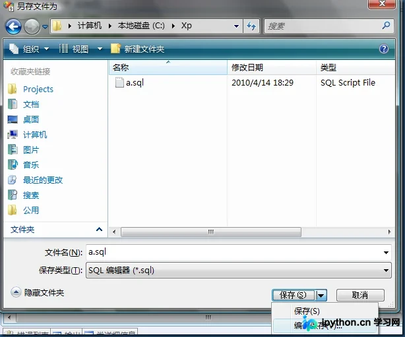Open the 计算机 favorite link

35,135
